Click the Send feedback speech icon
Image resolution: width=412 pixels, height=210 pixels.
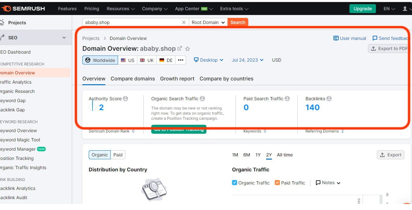375,38
